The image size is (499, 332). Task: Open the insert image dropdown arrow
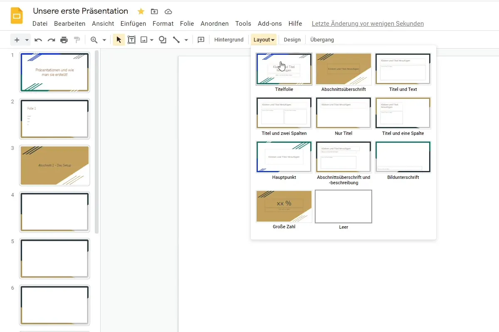pyautogui.click(x=152, y=40)
